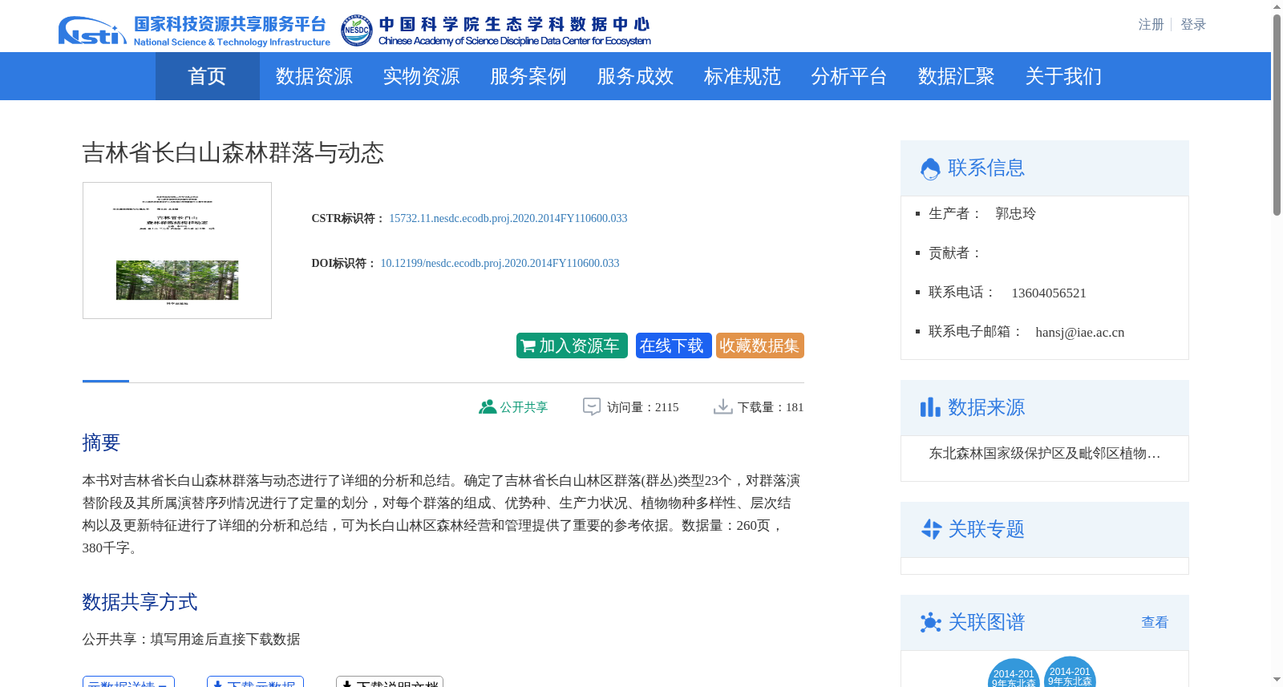Expand the 元数据详情 dropdown button

coord(128,681)
